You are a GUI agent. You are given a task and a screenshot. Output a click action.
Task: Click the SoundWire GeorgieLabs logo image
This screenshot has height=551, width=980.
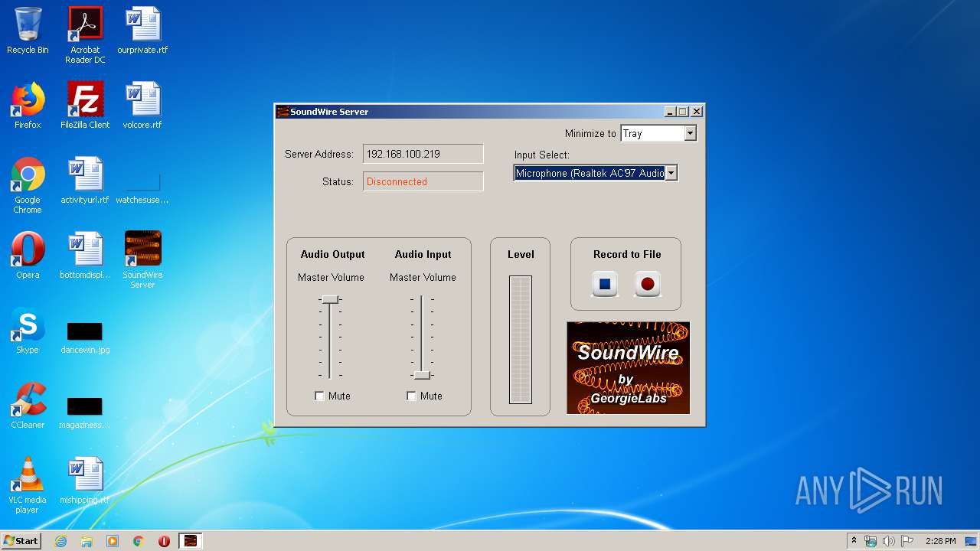629,368
